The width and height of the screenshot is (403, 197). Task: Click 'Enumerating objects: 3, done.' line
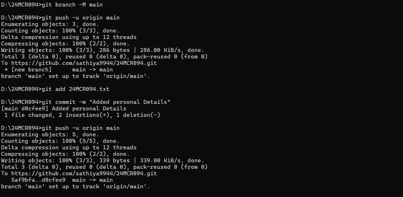(50, 24)
